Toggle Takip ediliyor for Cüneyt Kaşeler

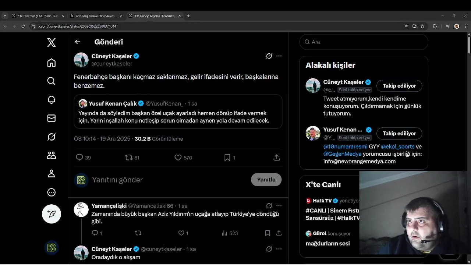[x=399, y=86]
